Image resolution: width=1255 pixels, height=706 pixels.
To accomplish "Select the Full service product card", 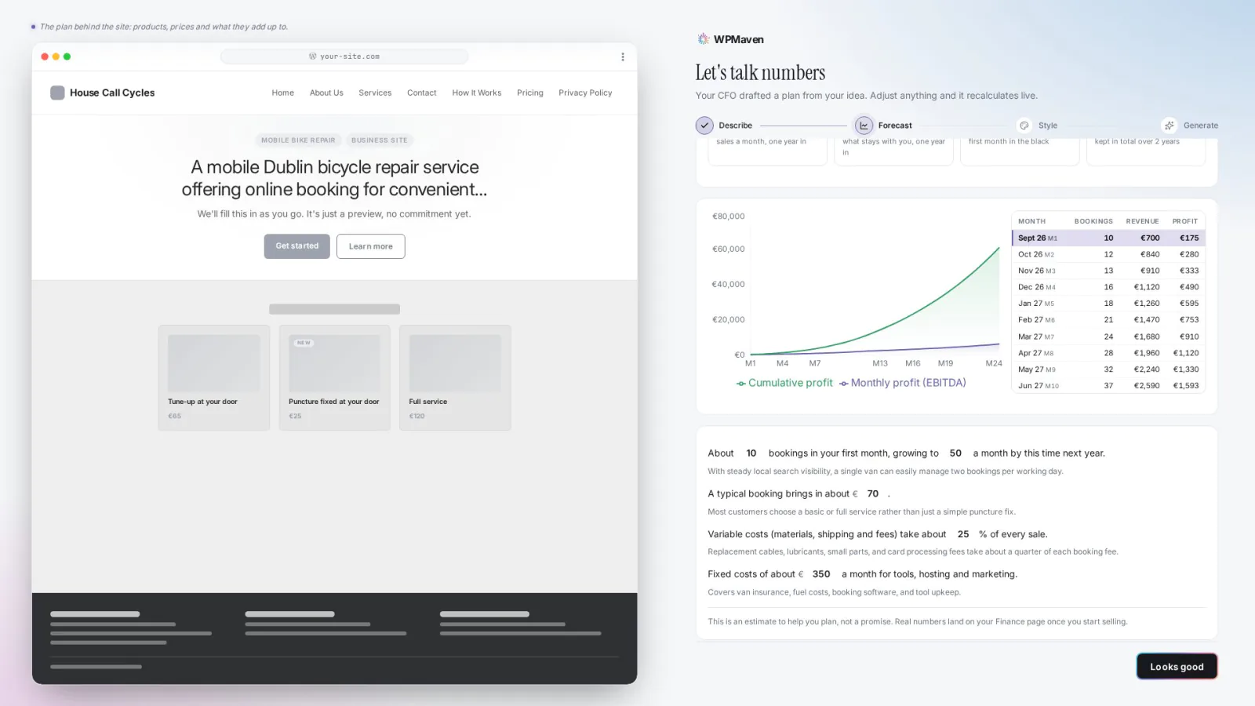I will tap(455, 378).
